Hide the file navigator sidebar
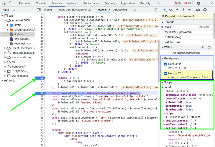Screen dimensions: 215x147 click(x=39, y=10)
